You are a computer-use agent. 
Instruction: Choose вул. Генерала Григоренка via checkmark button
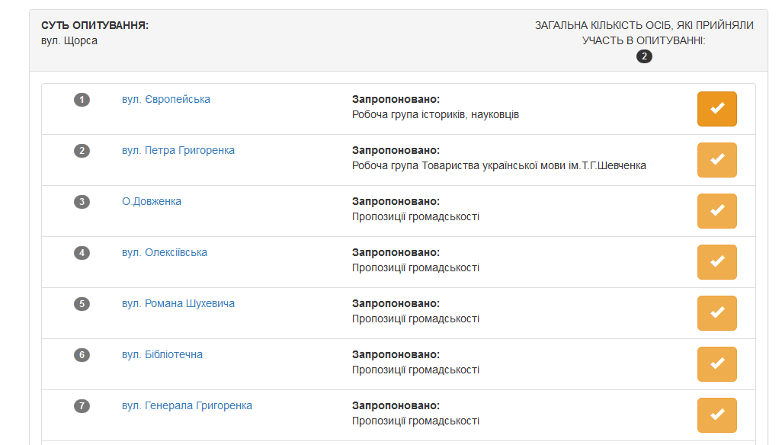point(716,415)
